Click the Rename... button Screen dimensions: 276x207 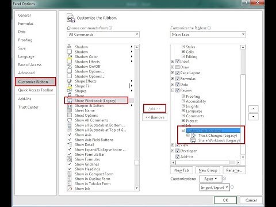pos(234,170)
